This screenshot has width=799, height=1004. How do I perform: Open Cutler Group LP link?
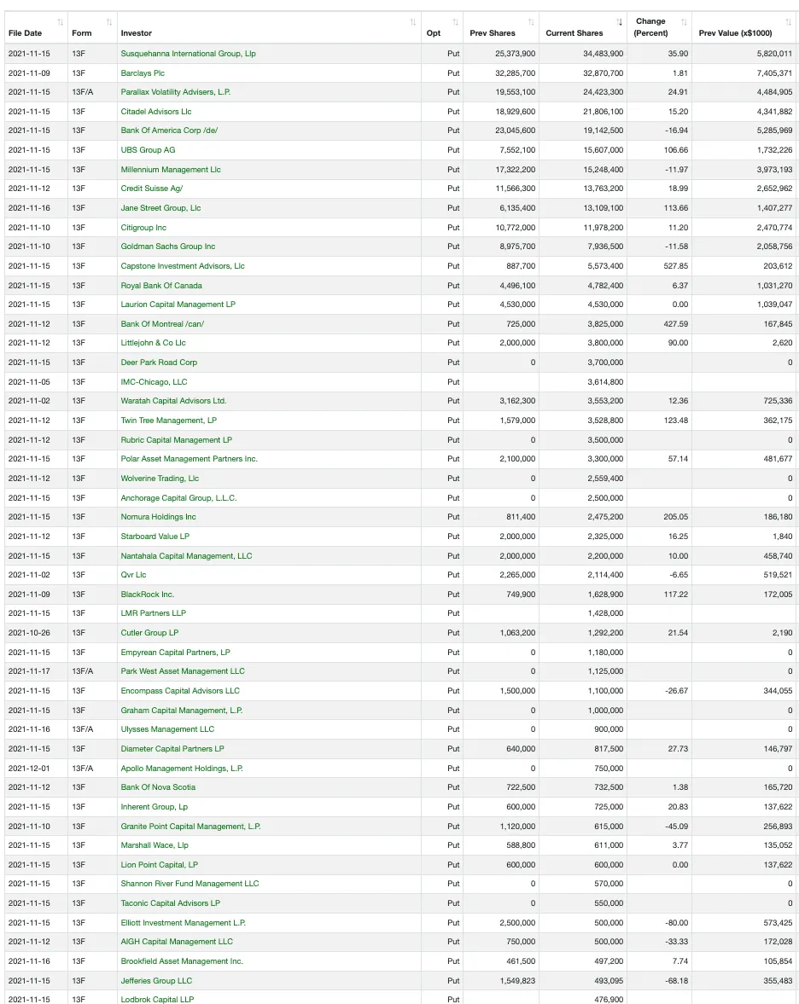pos(150,633)
